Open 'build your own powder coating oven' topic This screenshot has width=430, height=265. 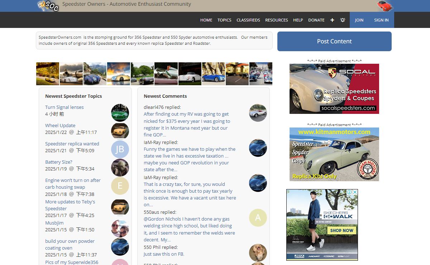[70, 245]
